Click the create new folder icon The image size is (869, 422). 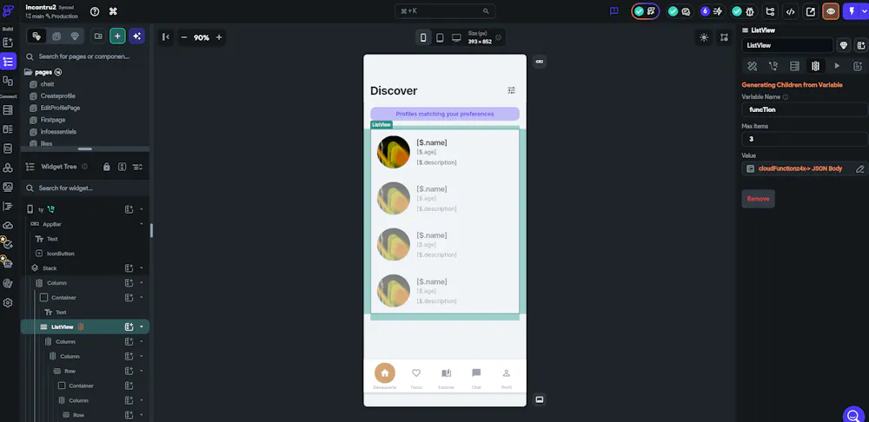pyautogui.click(x=98, y=36)
